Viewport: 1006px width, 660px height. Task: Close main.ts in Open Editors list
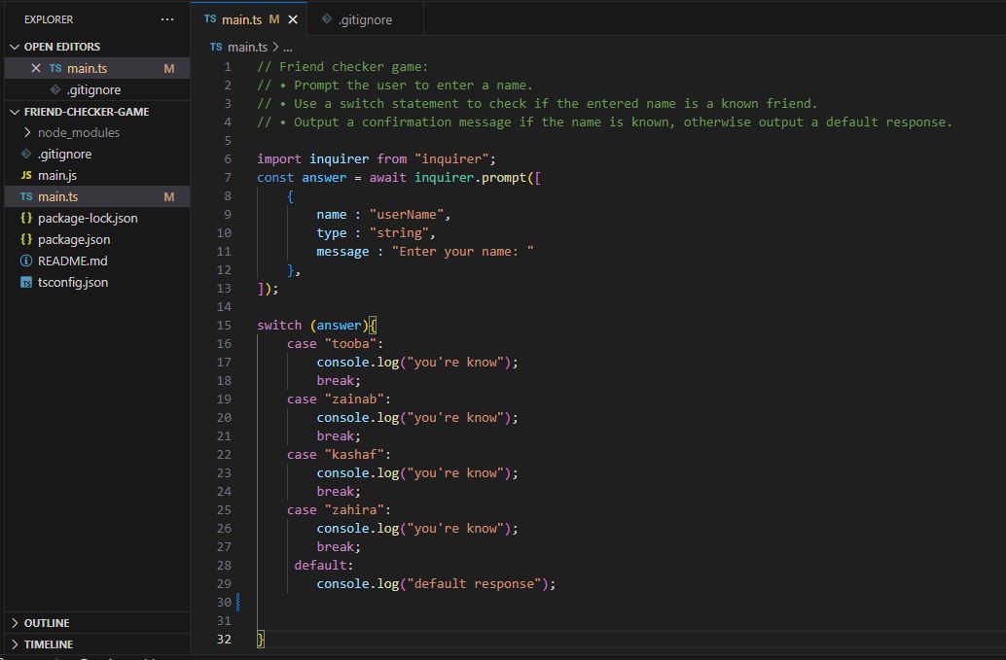[x=36, y=68]
